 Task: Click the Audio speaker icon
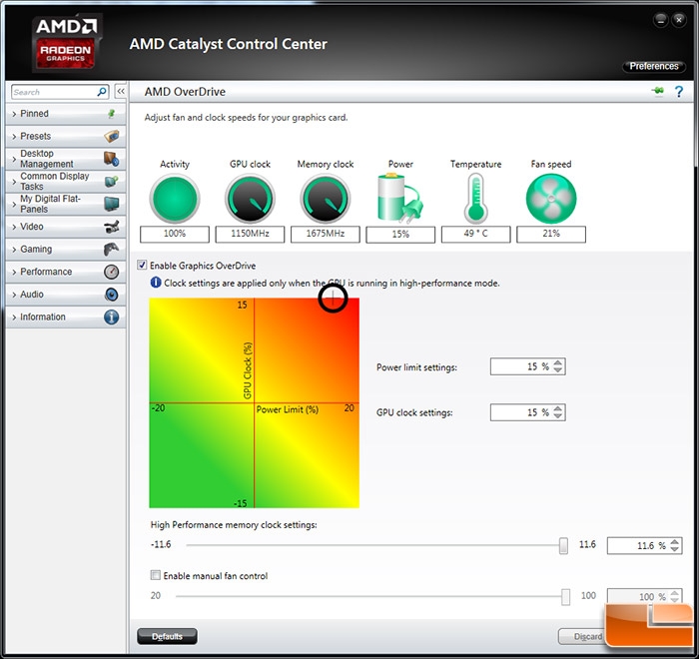pyautogui.click(x=112, y=295)
